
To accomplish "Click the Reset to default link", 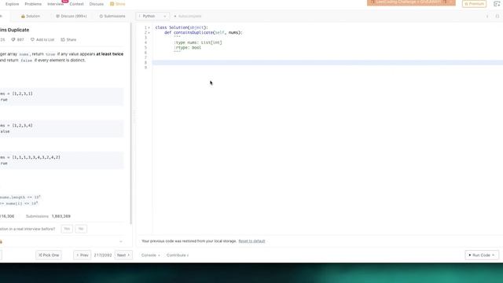I will (x=251, y=241).
